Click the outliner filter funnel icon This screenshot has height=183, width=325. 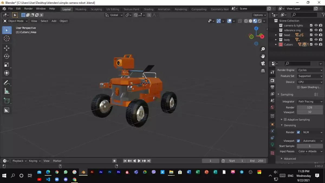pos(323,15)
